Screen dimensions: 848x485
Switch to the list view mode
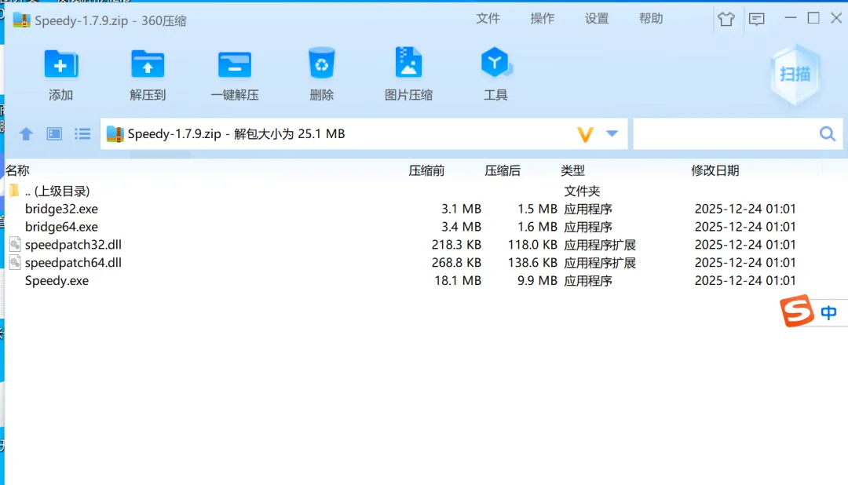click(82, 133)
